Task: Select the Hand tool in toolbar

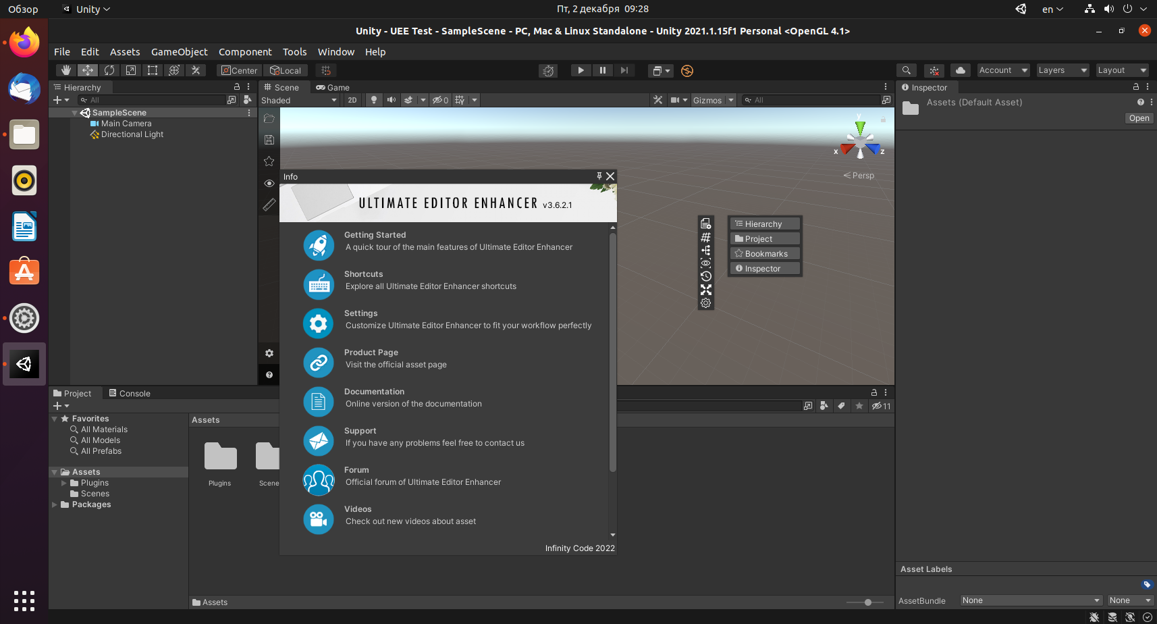Action: coord(65,70)
